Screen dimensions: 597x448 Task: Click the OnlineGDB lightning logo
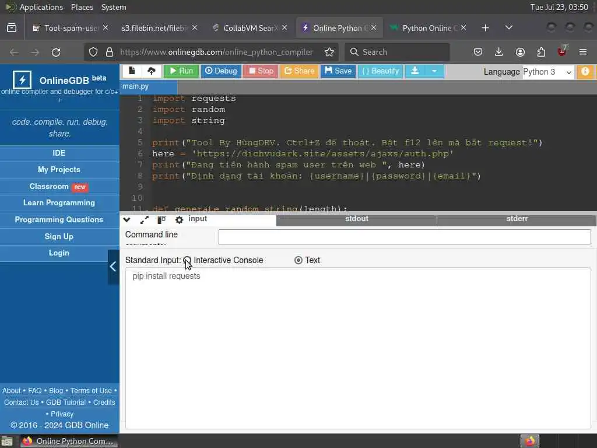[x=22, y=80]
